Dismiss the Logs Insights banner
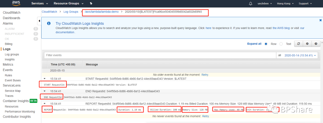This screenshot has width=323, height=123. tap(320, 20)
